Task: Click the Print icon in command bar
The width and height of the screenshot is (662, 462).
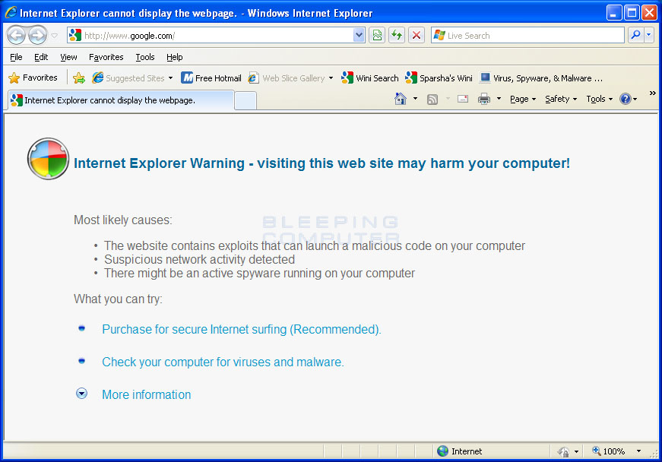Action: point(483,99)
